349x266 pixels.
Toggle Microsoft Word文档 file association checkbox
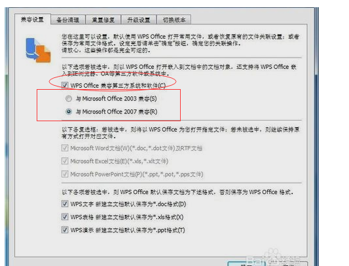[x=65, y=148]
